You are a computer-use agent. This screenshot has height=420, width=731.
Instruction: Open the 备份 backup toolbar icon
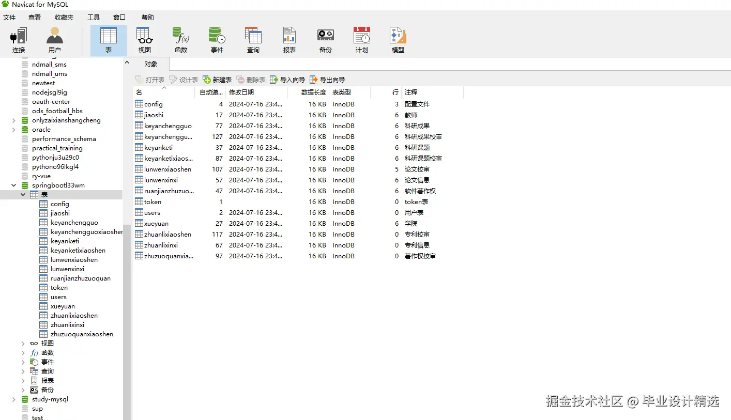pyautogui.click(x=326, y=40)
